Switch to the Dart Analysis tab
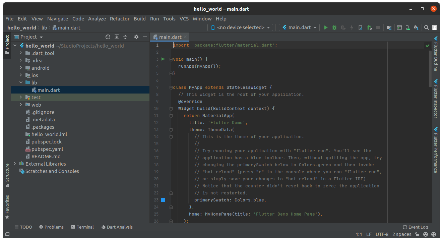The height and width of the screenshot is (241, 443). coord(117,227)
